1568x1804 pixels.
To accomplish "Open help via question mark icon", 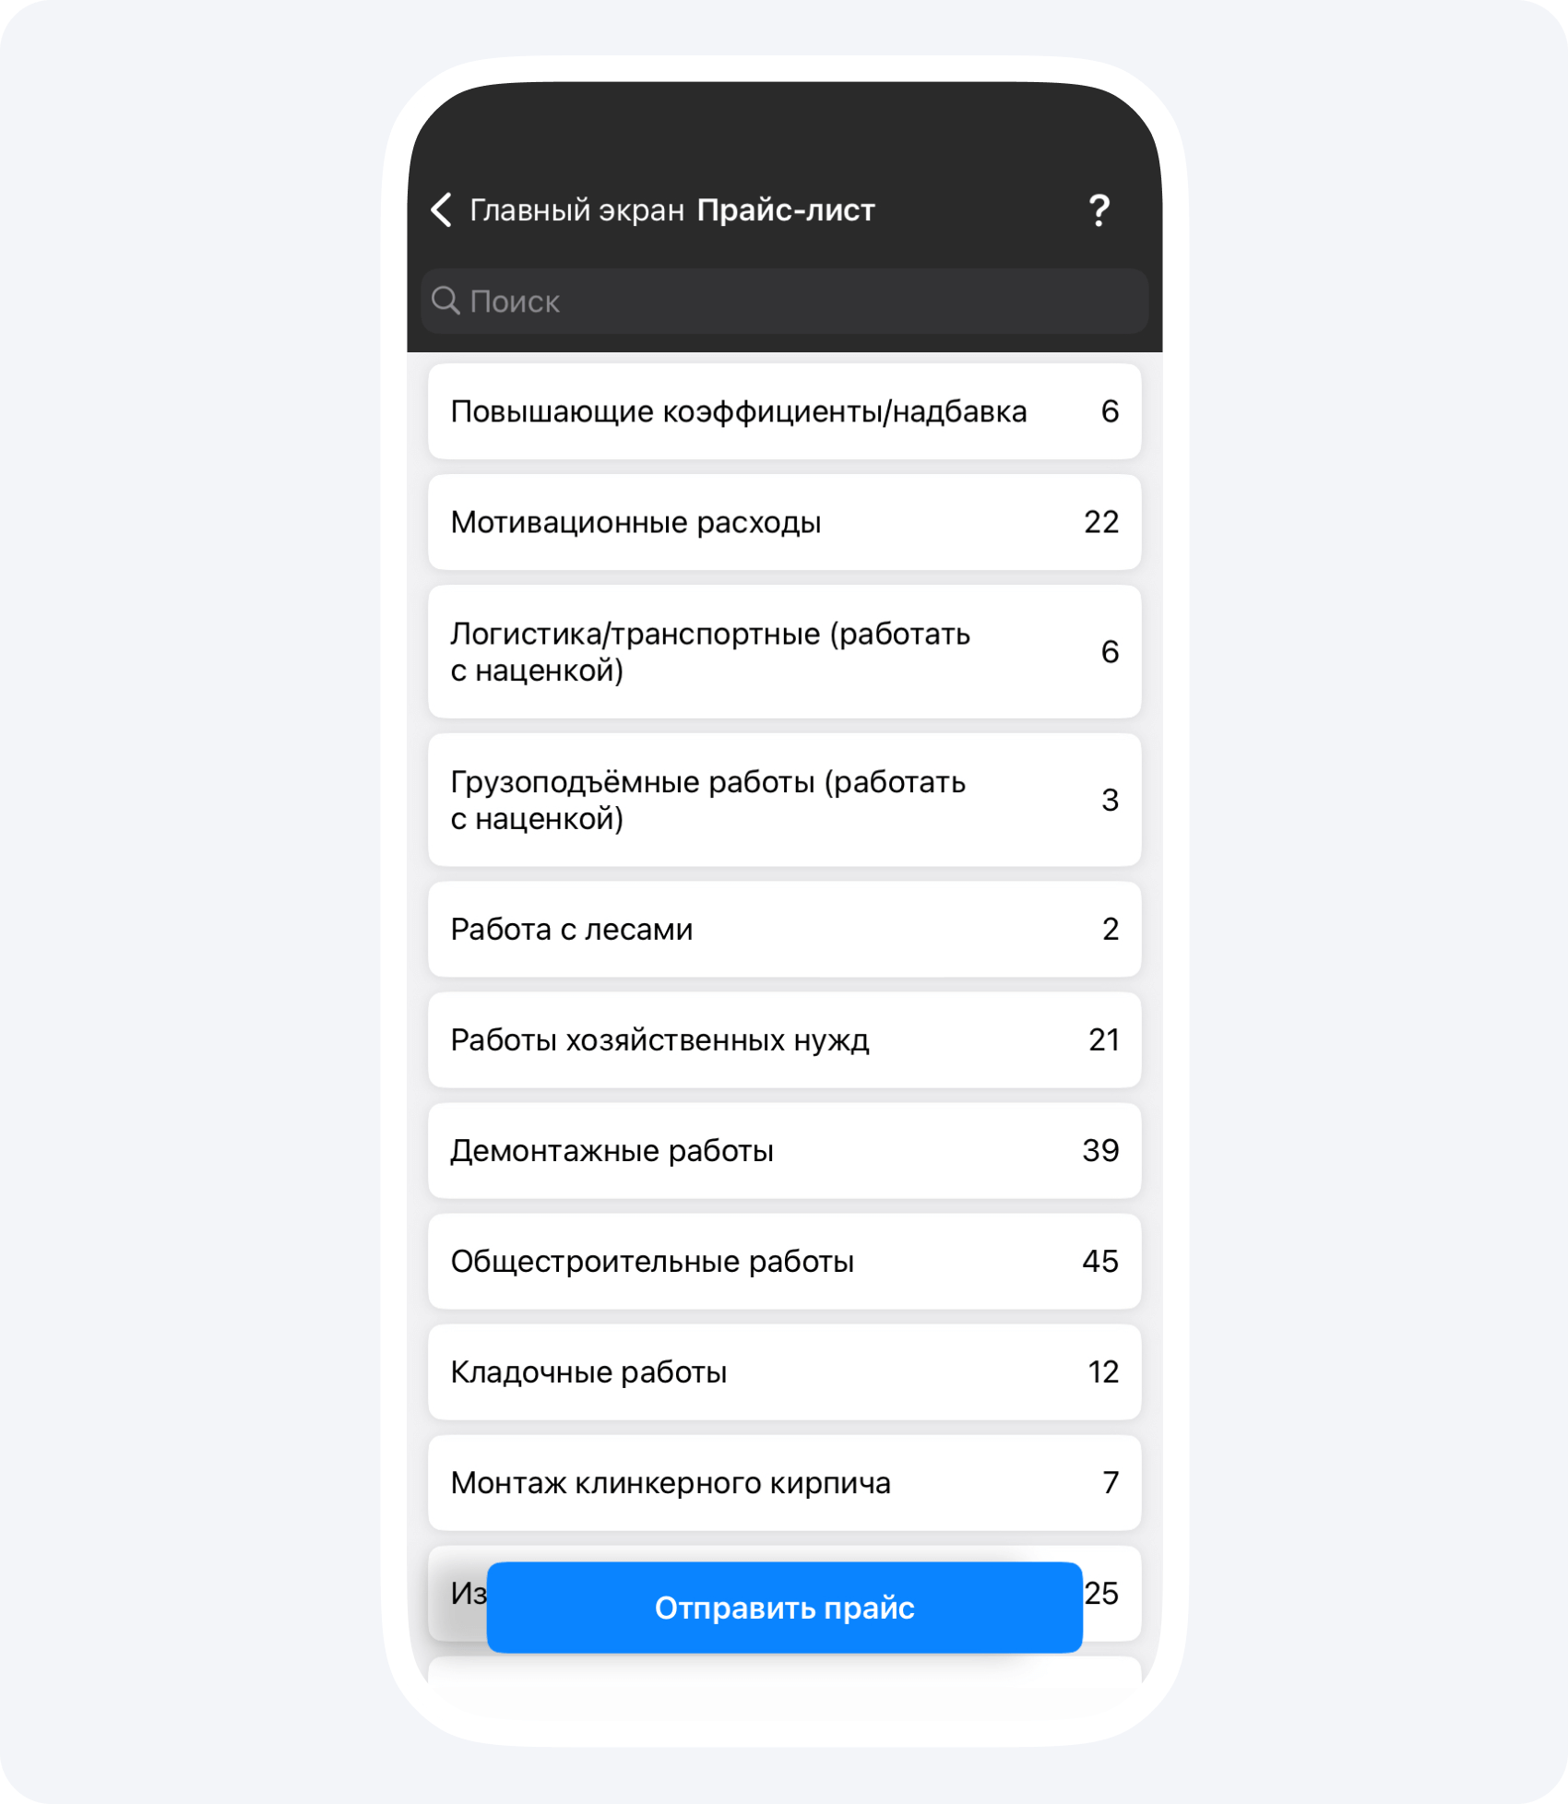I will (1099, 210).
